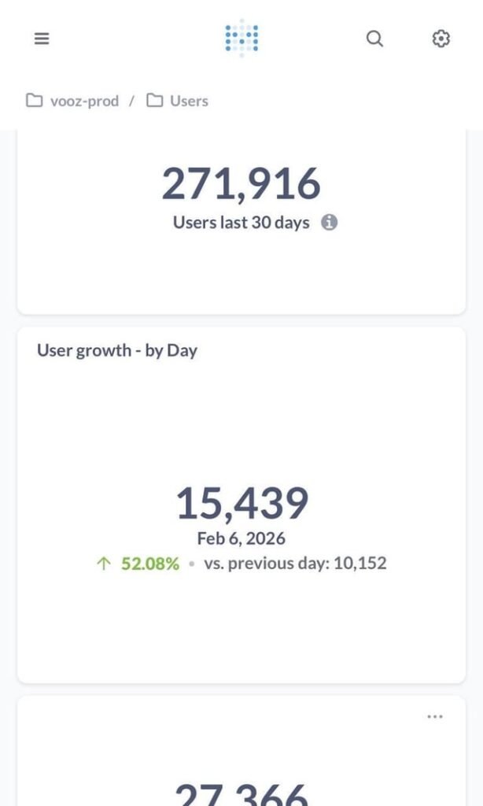The image size is (483, 806).
Task: Click the Users last 30 days caption
Action: 238,222
